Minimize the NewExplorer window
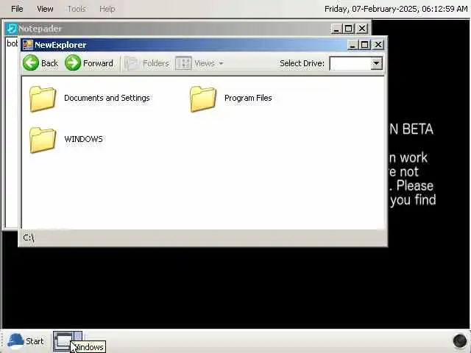471x353 pixels. (x=353, y=45)
